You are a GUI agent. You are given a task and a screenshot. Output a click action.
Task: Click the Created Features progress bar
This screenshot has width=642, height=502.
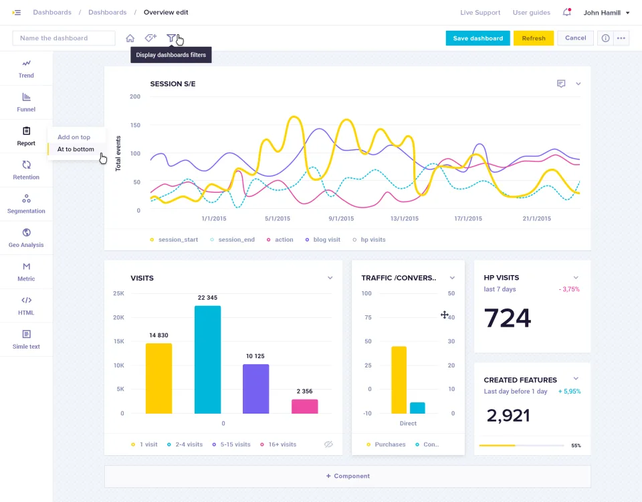click(x=521, y=446)
